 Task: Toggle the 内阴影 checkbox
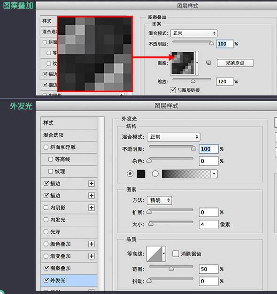46,208
